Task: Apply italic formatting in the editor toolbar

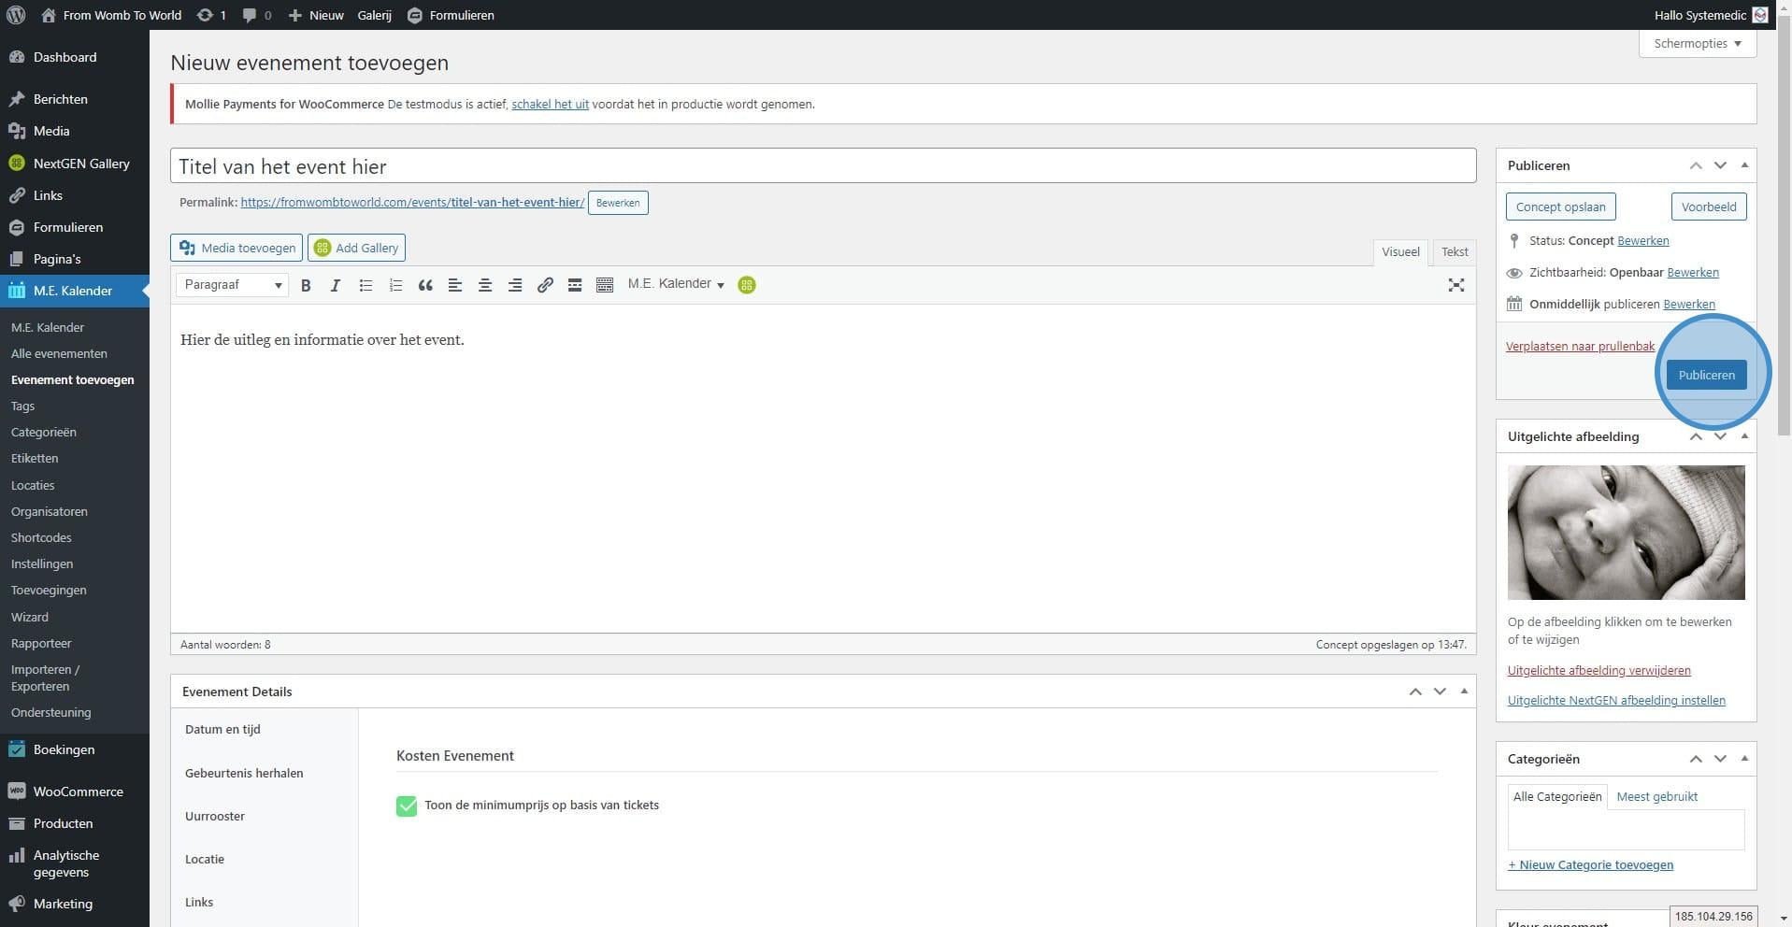Action: point(336,285)
